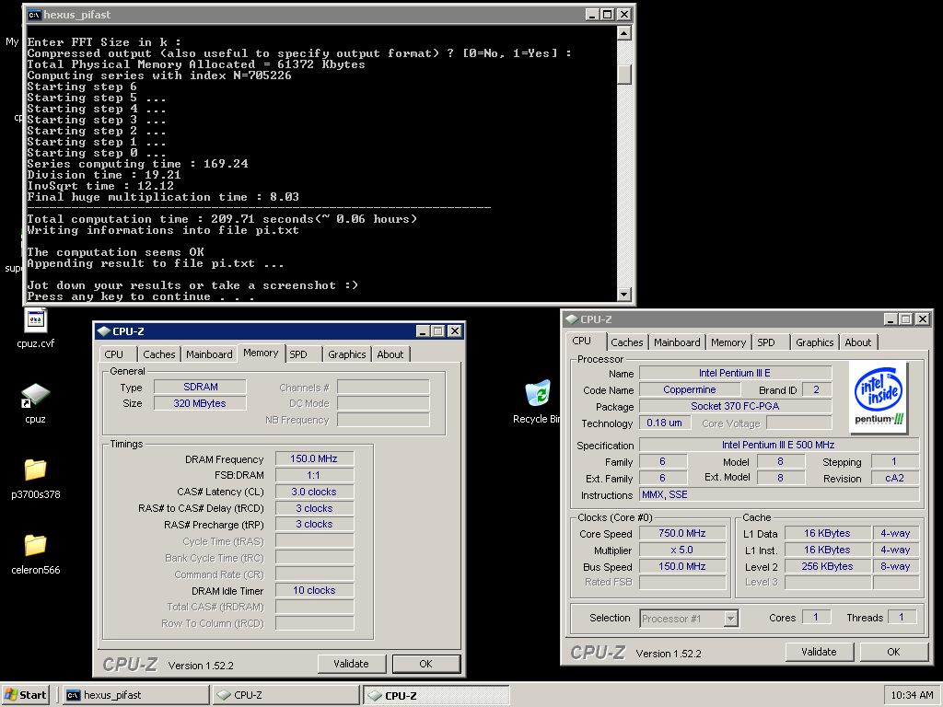943x707 pixels.
Task: Click console scrollbar down arrow
Action: tap(624, 294)
